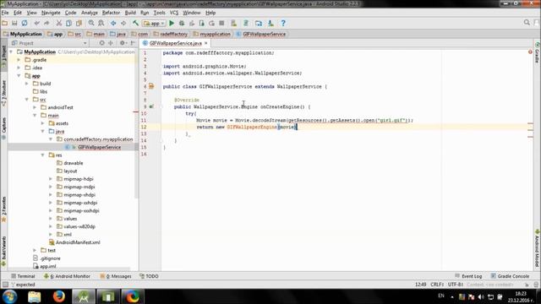541x304 pixels.
Task: Click the Undo toolbar arrow
Action: click(x=37, y=23)
